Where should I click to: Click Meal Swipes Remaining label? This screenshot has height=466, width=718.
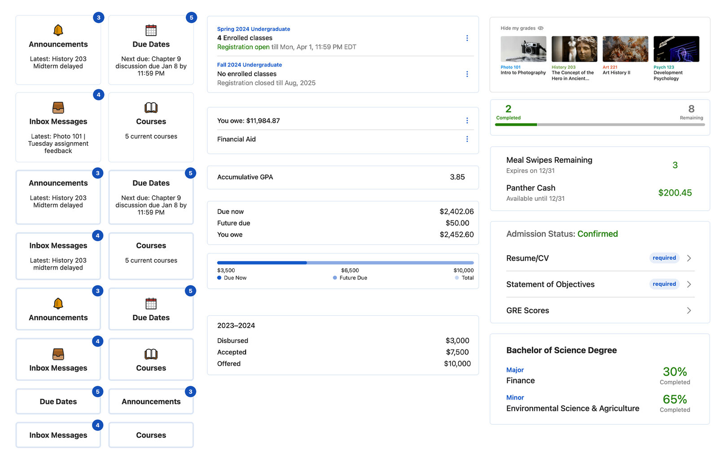(549, 160)
